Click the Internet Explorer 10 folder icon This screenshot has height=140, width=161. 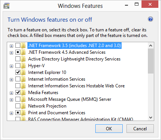tap(23, 72)
